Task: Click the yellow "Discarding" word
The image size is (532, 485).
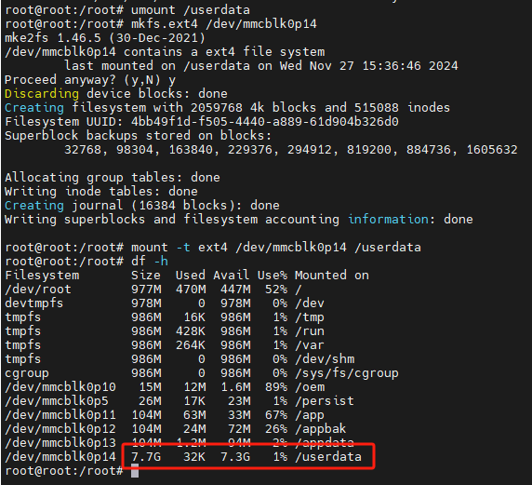Action: [42, 94]
